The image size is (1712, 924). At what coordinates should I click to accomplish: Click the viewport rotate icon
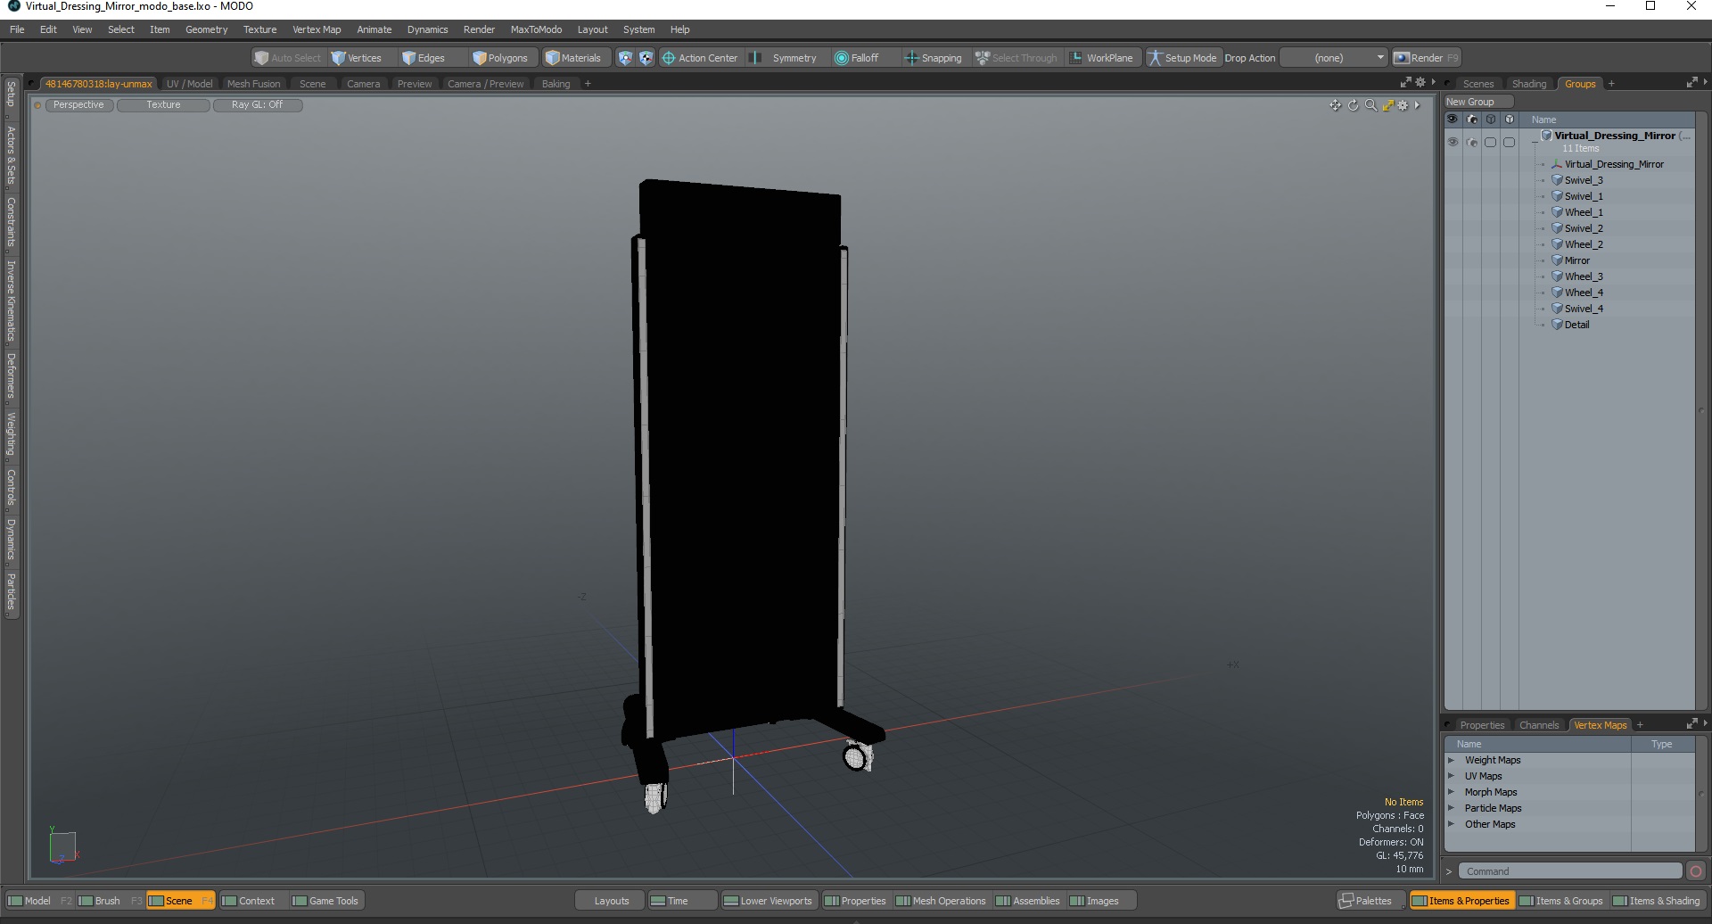[x=1353, y=105]
